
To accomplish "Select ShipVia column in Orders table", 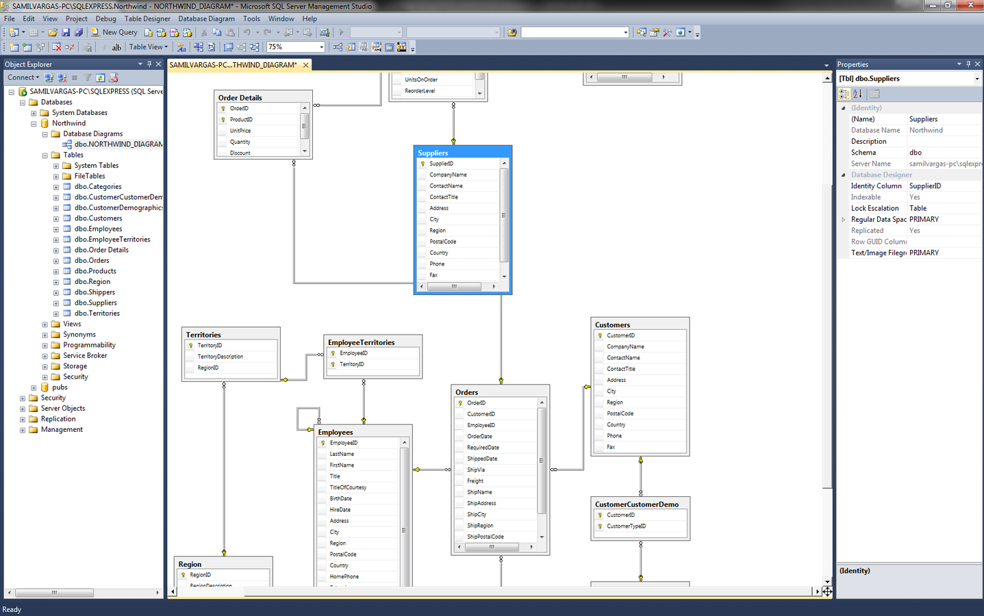I will coord(475,470).
